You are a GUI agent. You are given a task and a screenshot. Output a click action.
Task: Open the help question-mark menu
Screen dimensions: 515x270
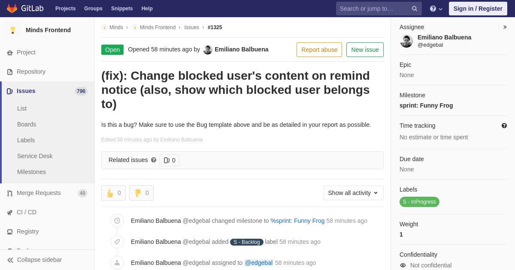[x=436, y=9]
